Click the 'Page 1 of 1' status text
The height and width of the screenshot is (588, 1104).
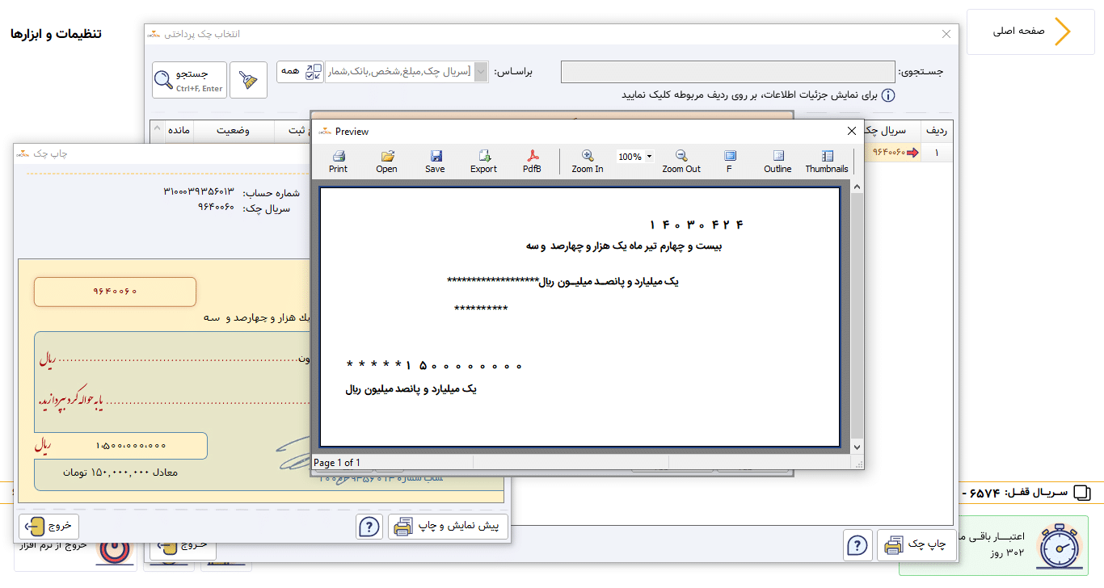coord(337,463)
